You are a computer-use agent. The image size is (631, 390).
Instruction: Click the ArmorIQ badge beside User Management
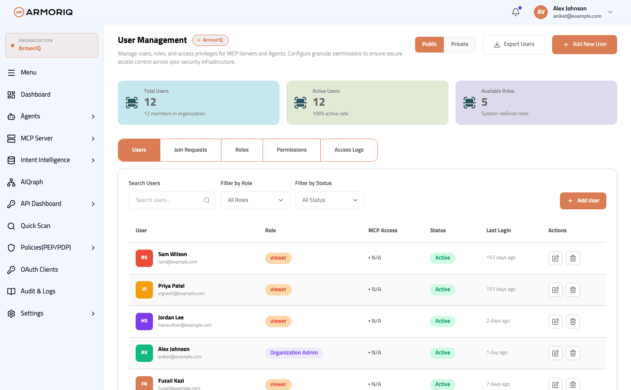click(210, 40)
